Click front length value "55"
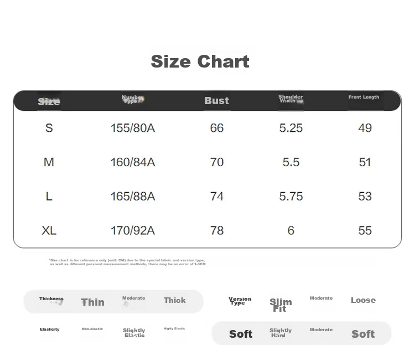 click(365, 230)
